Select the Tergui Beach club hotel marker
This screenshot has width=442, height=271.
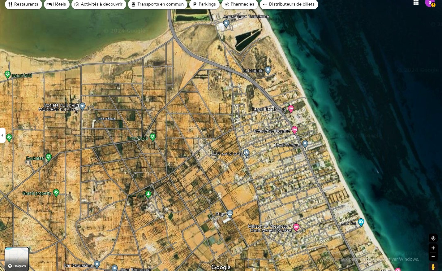291,109
